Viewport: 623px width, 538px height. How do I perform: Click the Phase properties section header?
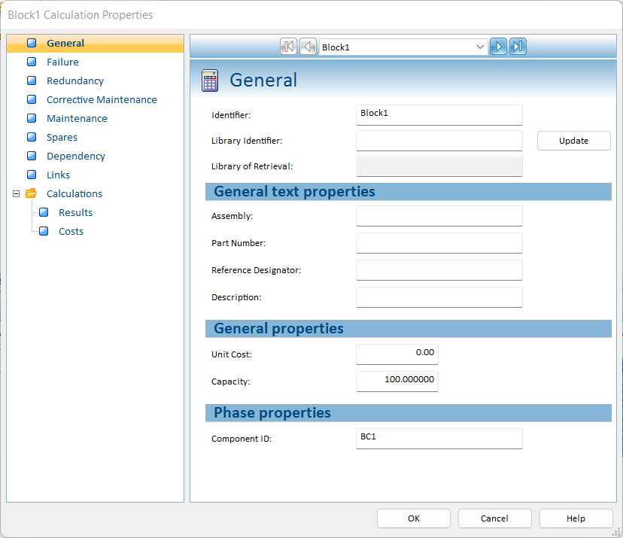(409, 413)
